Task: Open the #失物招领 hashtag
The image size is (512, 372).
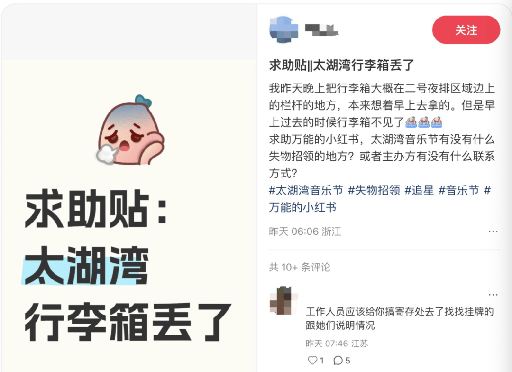Action: (x=374, y=190)
